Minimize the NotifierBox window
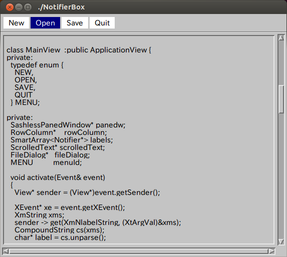Screen dimensions: 287x257 19,7
